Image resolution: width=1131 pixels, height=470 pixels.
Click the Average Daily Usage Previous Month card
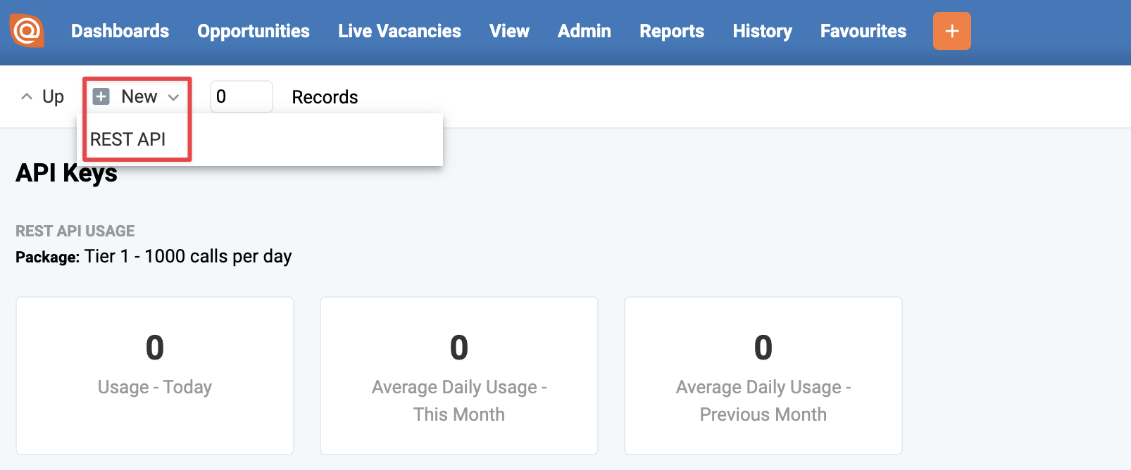click(x=763, y=375)
